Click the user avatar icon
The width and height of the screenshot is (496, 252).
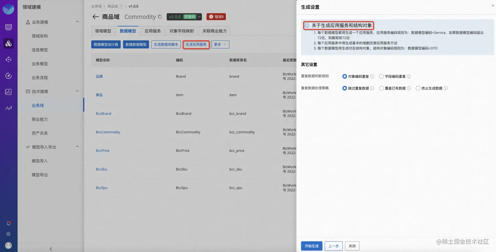pyautogui.click(x=9, y=245)
